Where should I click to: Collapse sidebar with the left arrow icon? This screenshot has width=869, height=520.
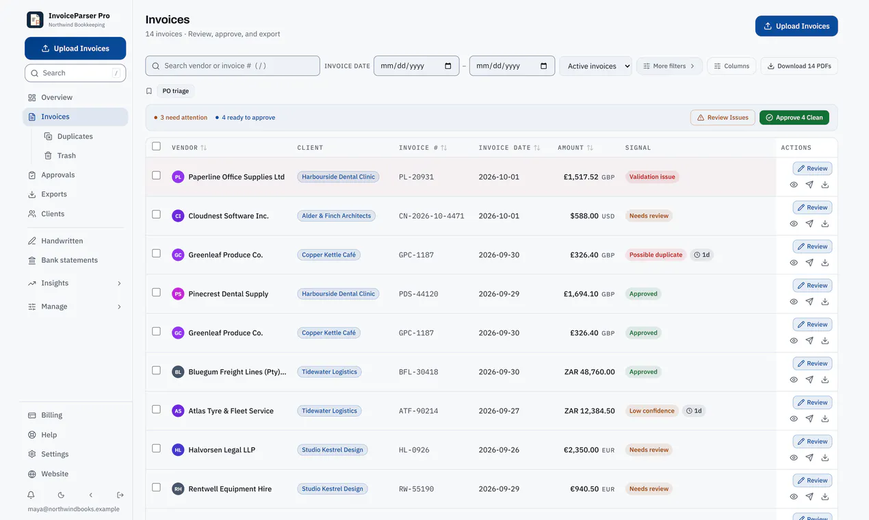[91, 495]
